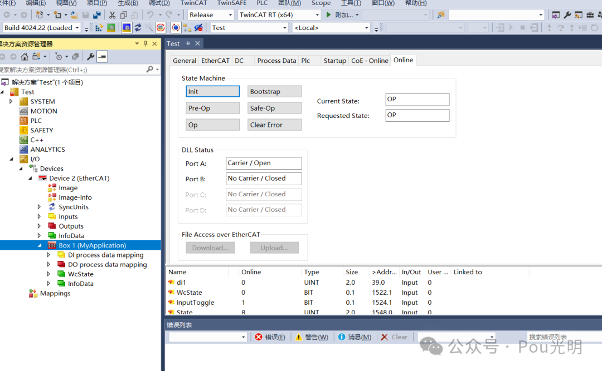
Task: Click the Bootstrap state button
Action: [274, 91]
